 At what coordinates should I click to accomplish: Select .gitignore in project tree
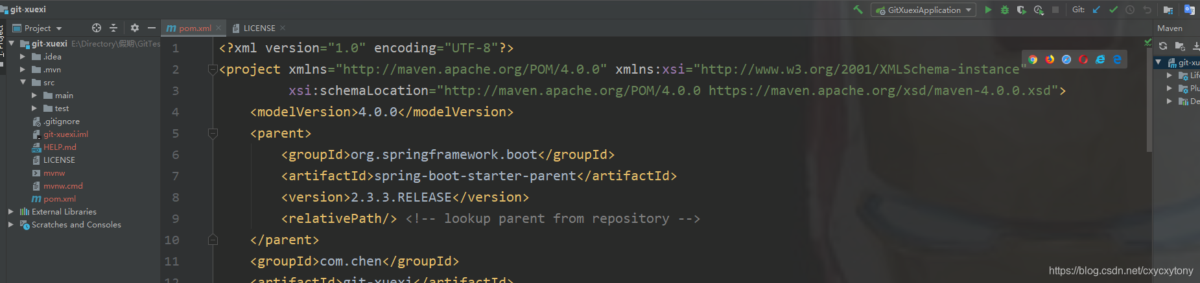tap(62, 121)
